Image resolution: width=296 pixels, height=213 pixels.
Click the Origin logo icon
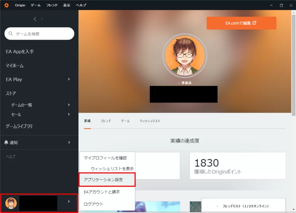pos(7,5)
